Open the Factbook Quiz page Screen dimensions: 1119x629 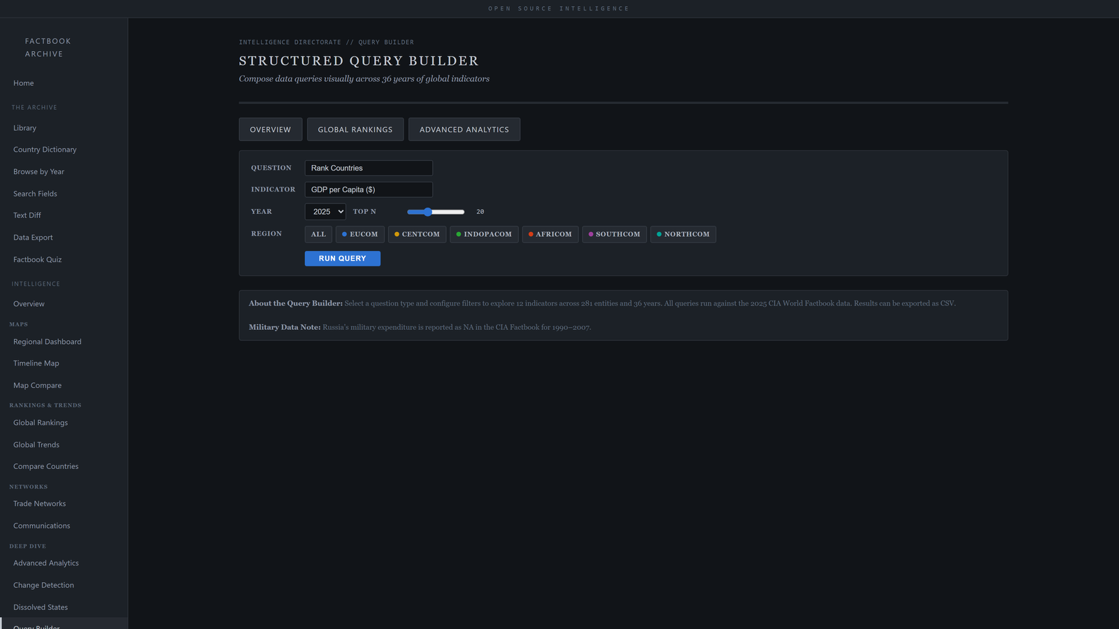pos(37,259)
